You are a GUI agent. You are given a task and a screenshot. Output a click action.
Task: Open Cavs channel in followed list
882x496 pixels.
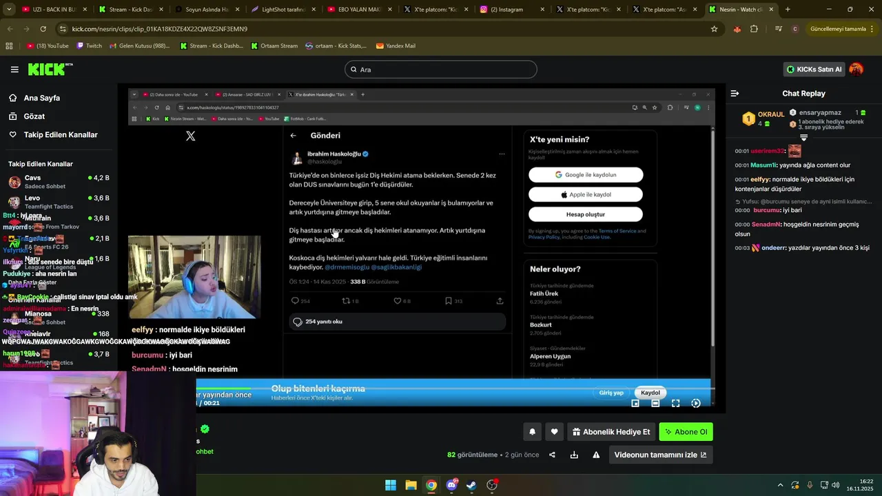point(58,182)
